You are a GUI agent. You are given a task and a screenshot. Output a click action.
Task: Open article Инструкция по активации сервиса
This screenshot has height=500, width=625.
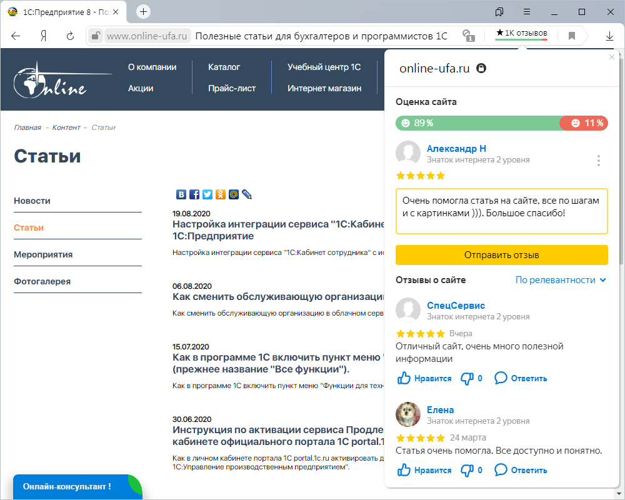(278, 436)
